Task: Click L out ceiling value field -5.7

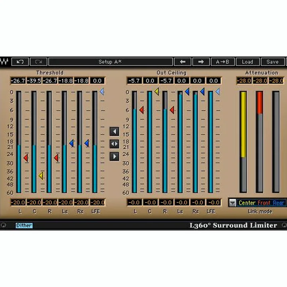Action: coord(134,81)
